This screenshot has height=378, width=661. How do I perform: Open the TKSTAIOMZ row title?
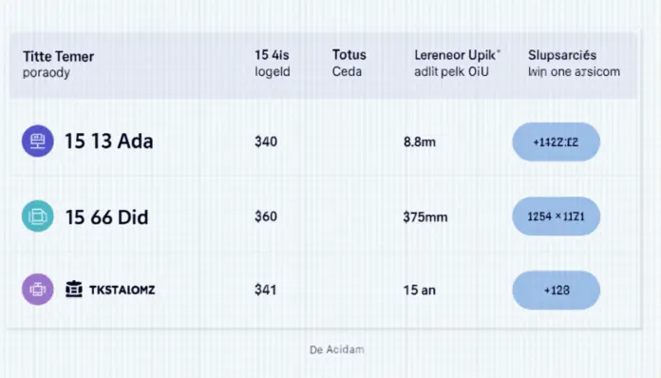(x=123, y=290)
